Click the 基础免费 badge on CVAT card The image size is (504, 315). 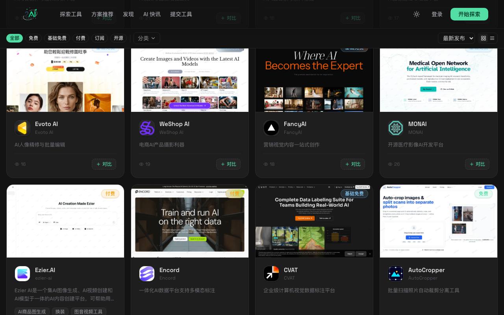[354, 194]
